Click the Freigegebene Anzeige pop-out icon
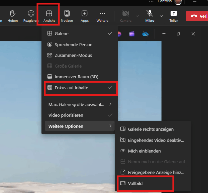This screenshot has height=193, width=208. pyautogui.click(x=123, y=172)
